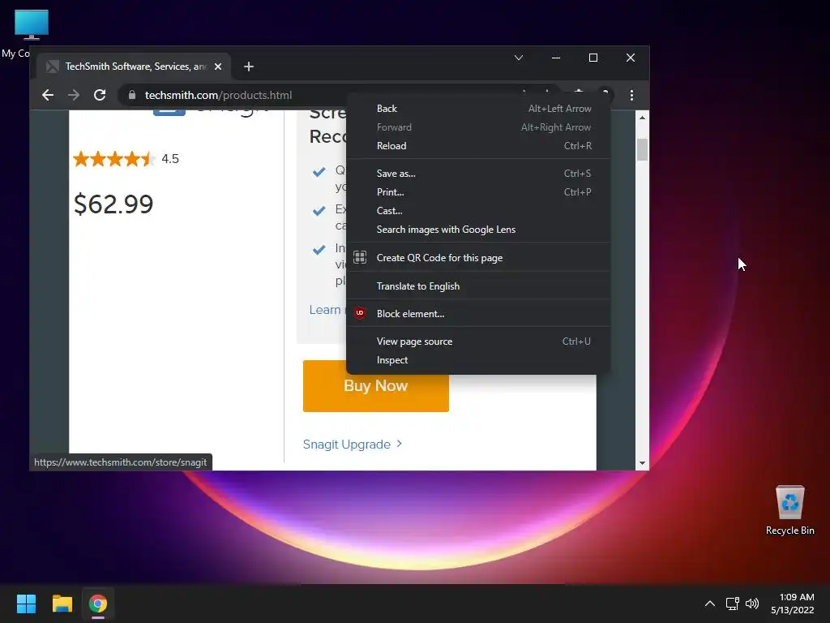Screen dimensions: 830x623
Task: Select Translate to English
Action: coord(478,286)
